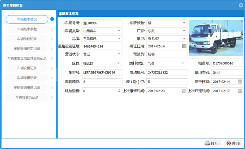Click the grey dot beside 车辆变更记录
Image resolution: width=245 pixels, height=149 pixels.
pos(52,68)
